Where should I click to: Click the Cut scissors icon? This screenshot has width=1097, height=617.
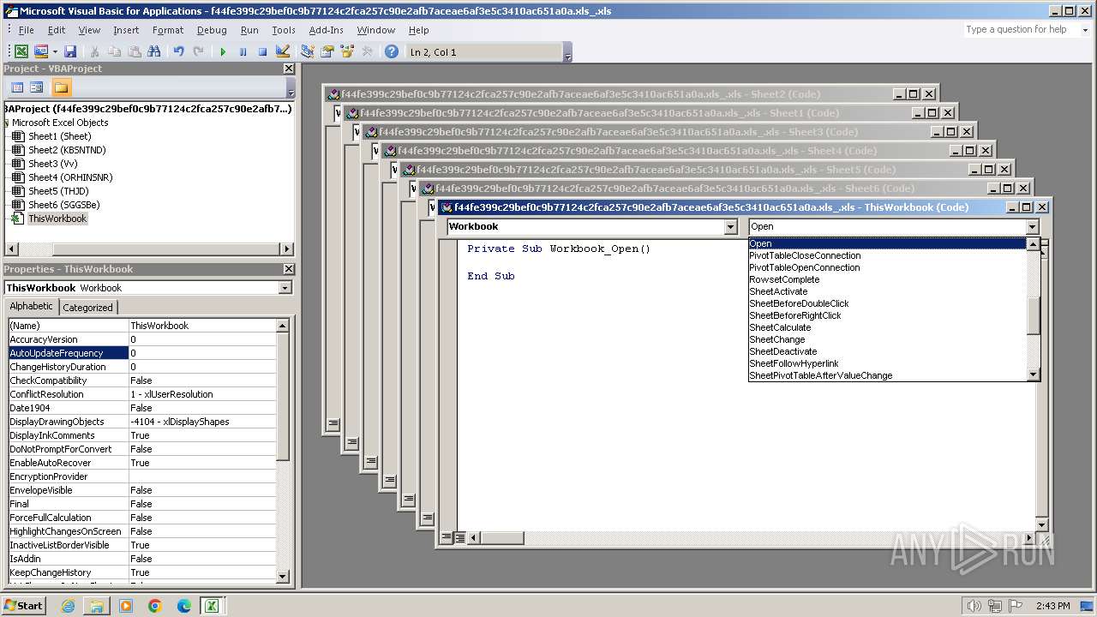coord(94,52)
